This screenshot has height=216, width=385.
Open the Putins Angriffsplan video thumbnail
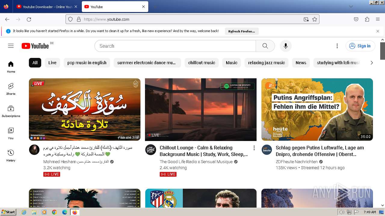coord(317,109)
